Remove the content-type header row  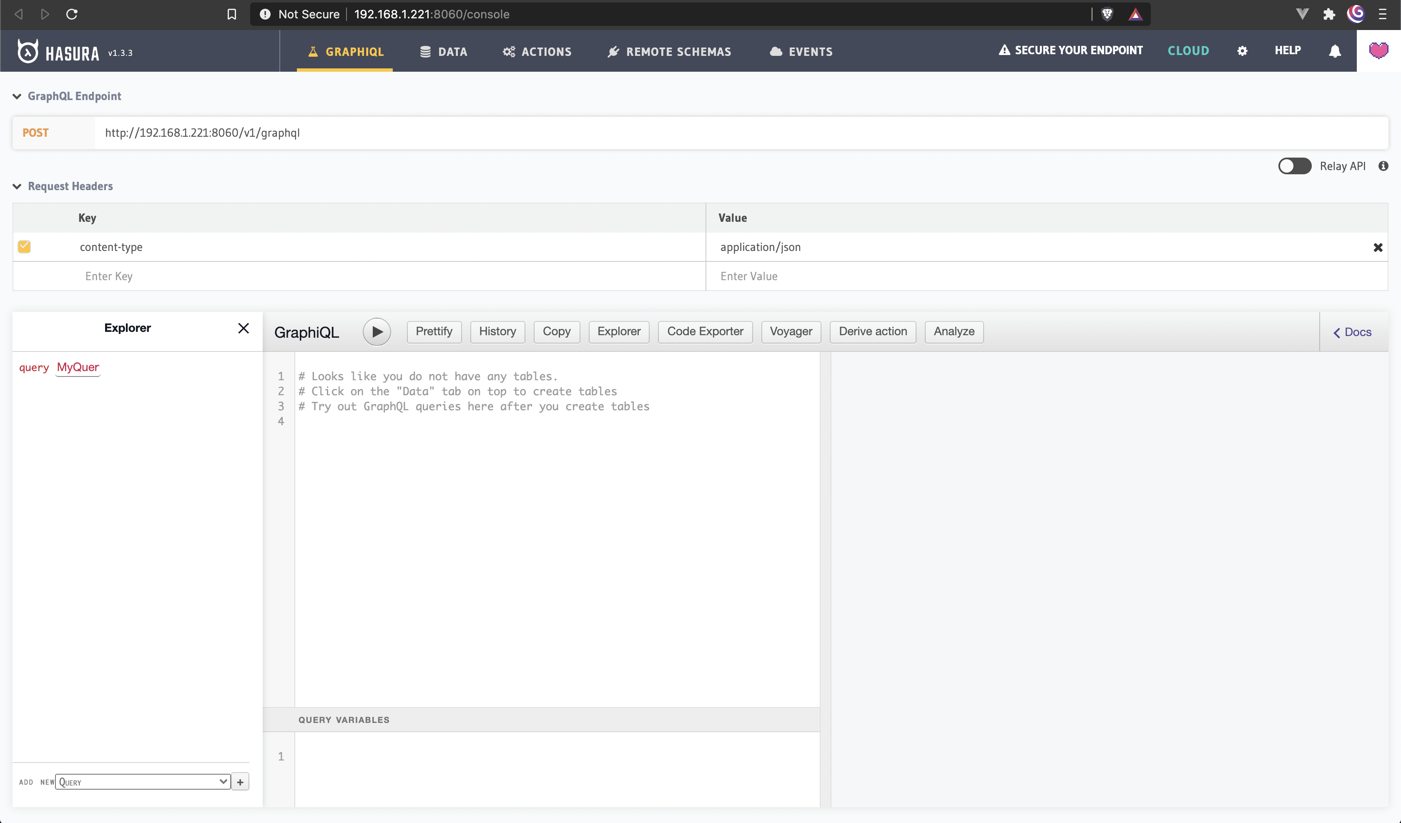[1378, 248]
